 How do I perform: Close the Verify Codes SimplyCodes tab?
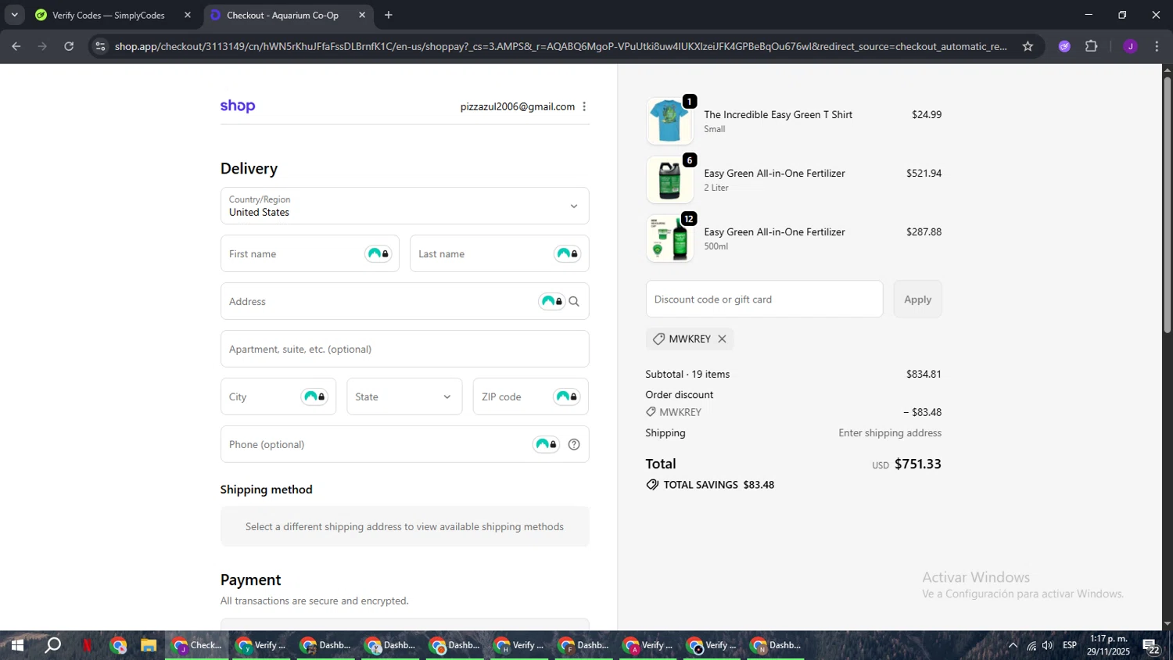point(187,15)
